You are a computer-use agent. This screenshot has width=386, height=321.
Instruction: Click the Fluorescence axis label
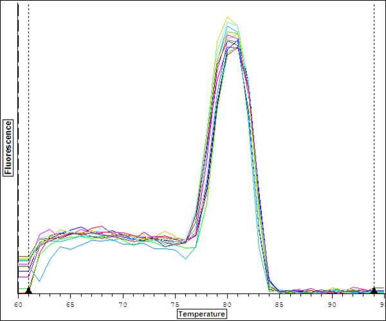tap(9, 148)
